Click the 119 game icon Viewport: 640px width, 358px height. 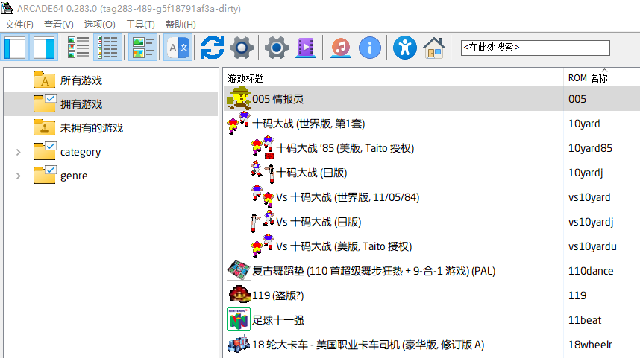click(x=239, y=295)
